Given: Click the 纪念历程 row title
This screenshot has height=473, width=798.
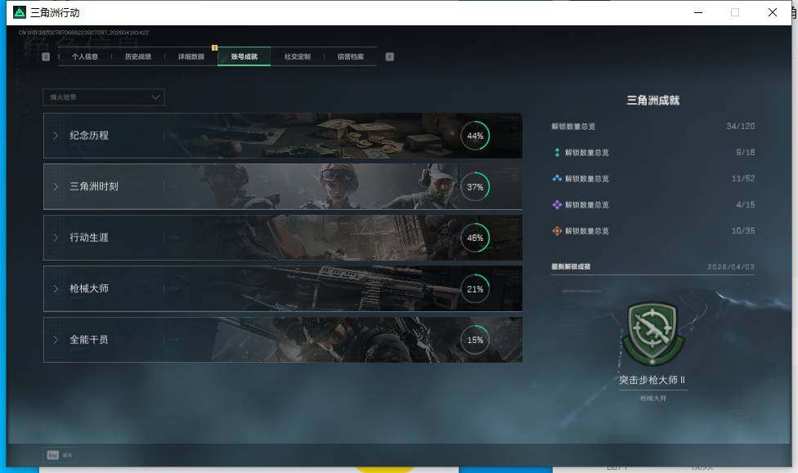Looking at the screenshot, I should tap(89, 136).
